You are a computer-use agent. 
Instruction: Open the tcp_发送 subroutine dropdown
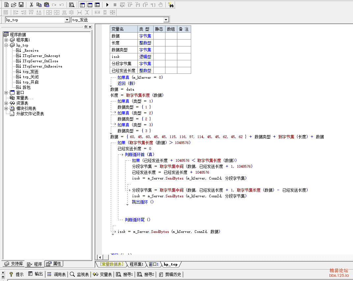click(166, 20)
